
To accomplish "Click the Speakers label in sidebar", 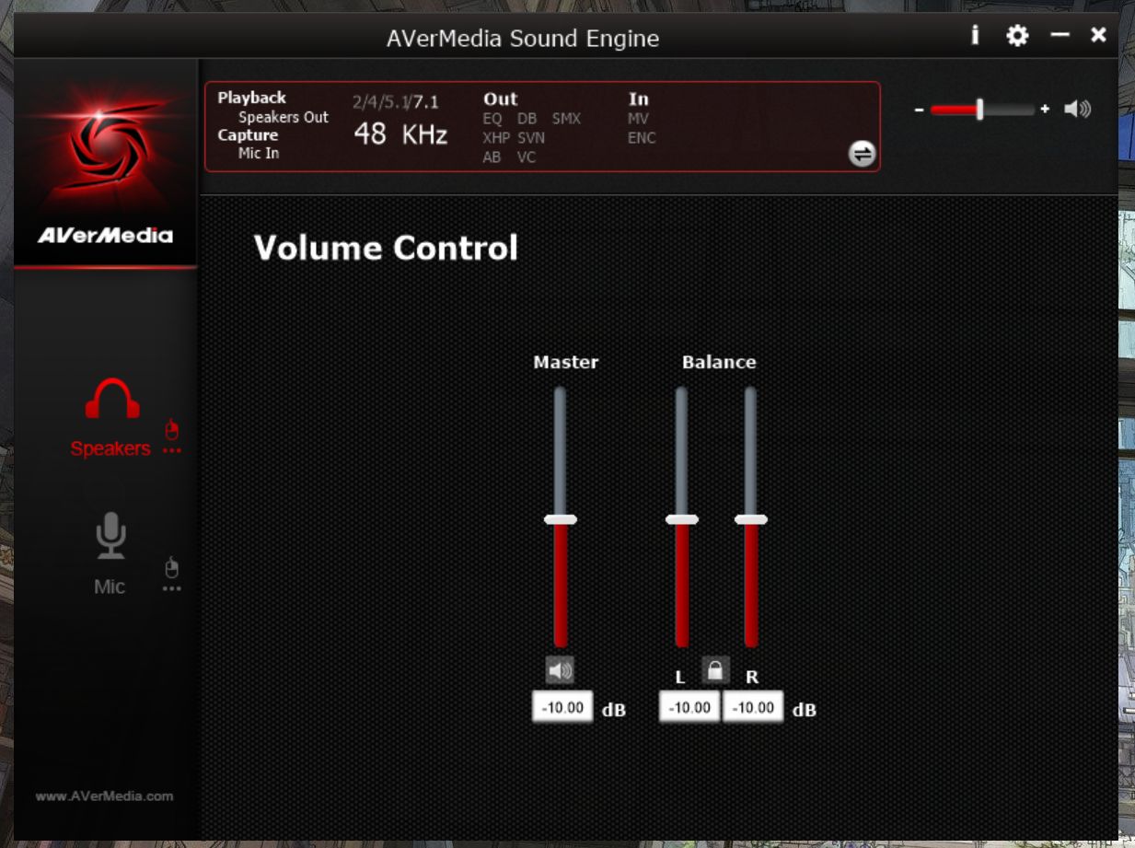I will 110,448.
